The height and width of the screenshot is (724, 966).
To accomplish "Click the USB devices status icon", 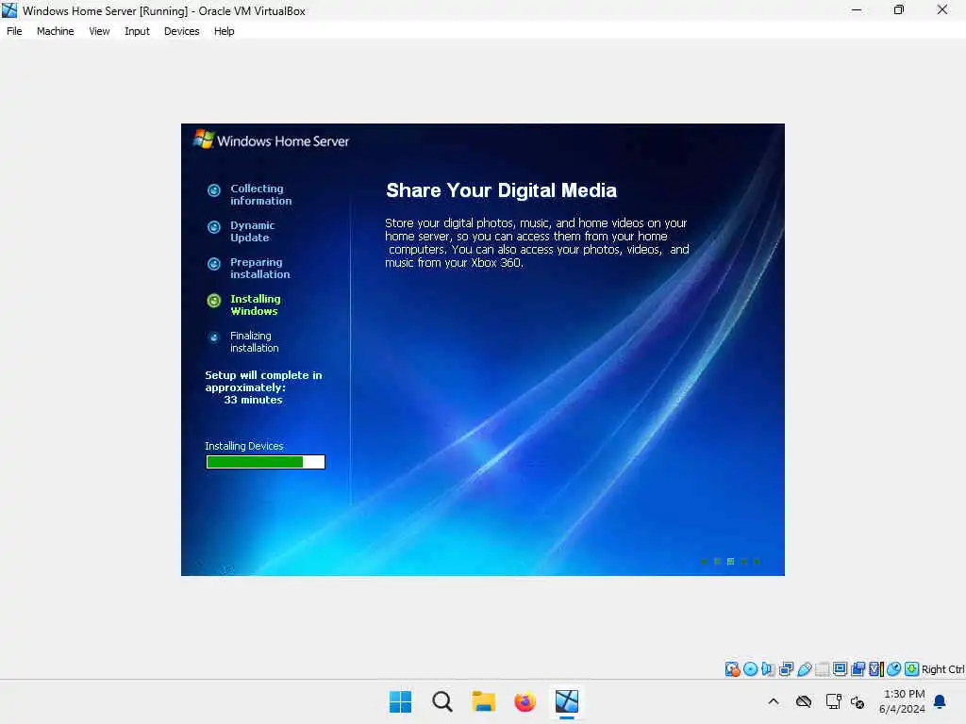I will pyautogui.click(x=804, y=668).
